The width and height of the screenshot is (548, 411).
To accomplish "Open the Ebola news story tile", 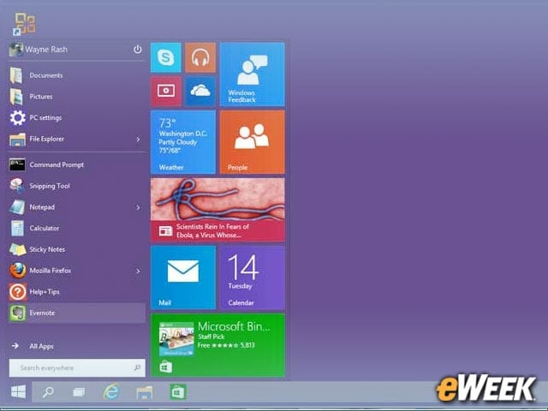I will point(217,210).
